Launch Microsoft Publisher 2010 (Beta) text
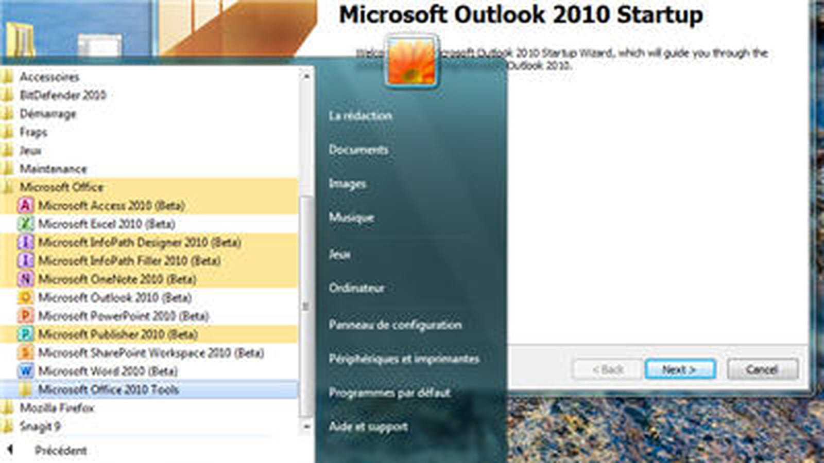 pos(118,334)
